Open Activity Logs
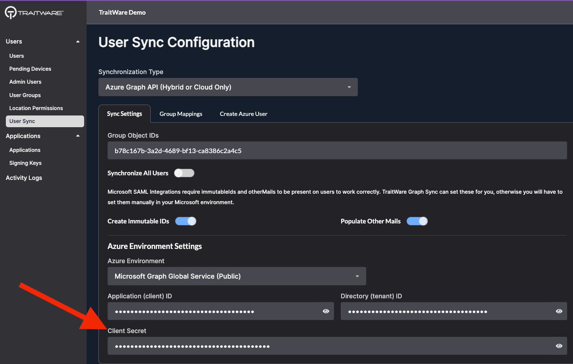This screenshot has width=573, height=364. [x=24, y=178]
